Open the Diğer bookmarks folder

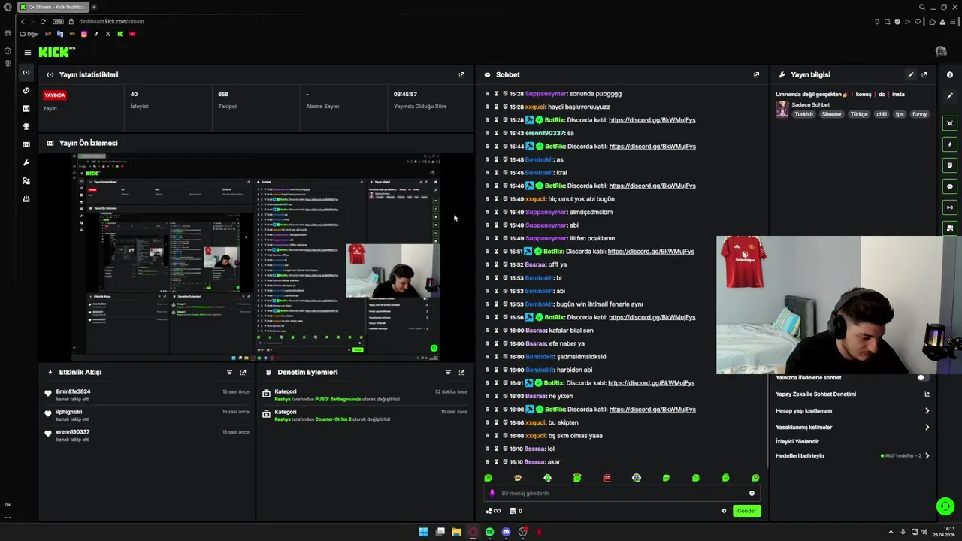(x=30, y=34)
